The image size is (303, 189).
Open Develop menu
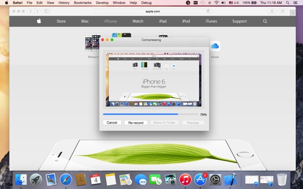tap(102, 3)
